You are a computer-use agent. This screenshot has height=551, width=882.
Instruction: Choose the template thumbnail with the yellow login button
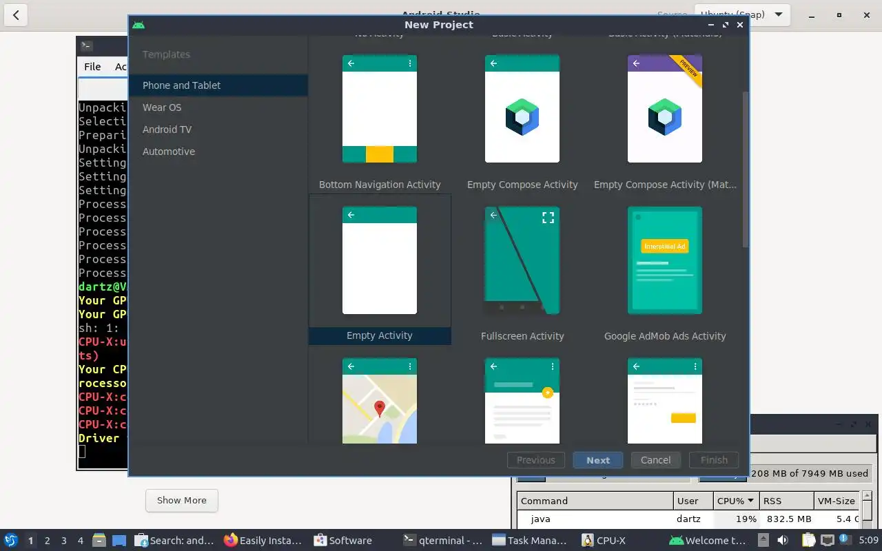pyautogui.click(x=665, y=401)
